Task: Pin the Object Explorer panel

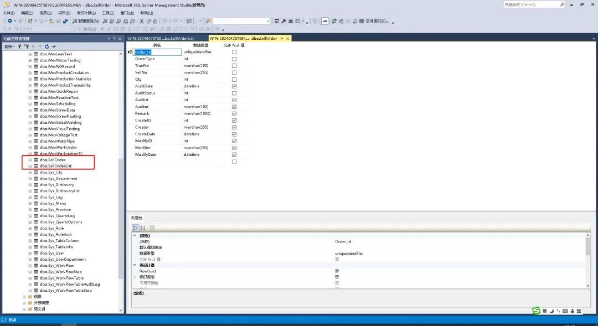Action: (114, 39)
